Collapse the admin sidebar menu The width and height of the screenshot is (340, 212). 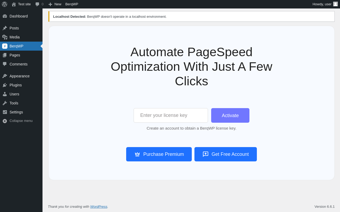[21, 121]
